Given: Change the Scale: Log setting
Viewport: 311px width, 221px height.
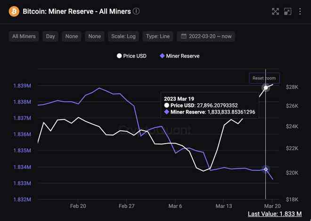Looking at the screenshot, I should tap(123, 36).
